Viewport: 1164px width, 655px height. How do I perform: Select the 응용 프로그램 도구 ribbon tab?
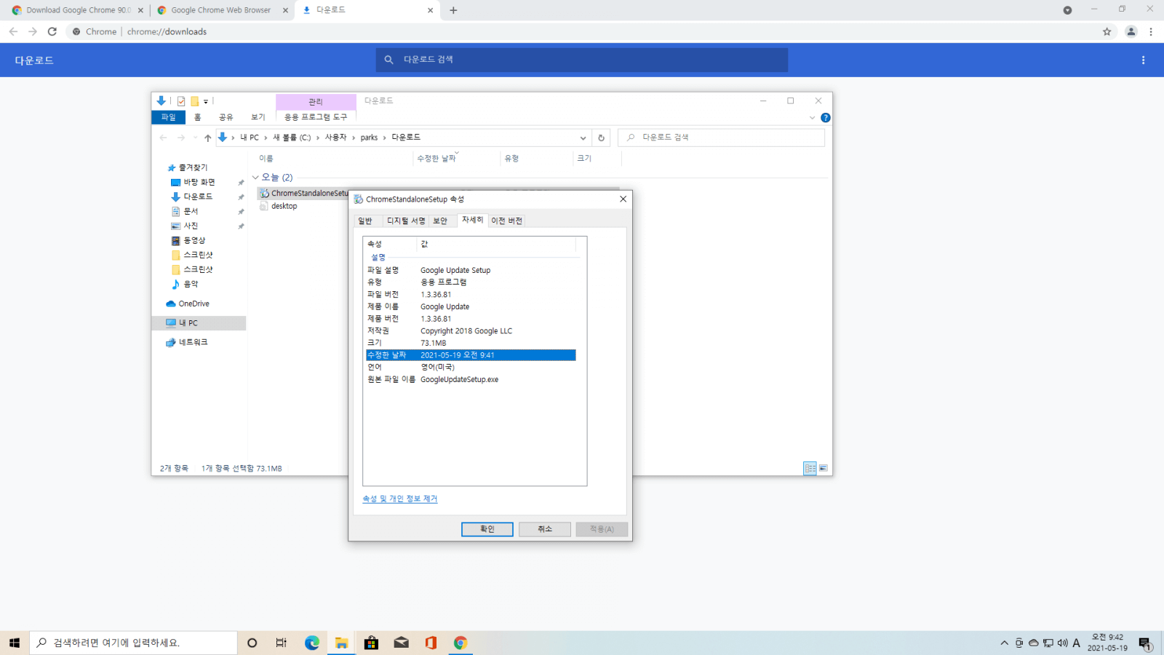(316, 117)
